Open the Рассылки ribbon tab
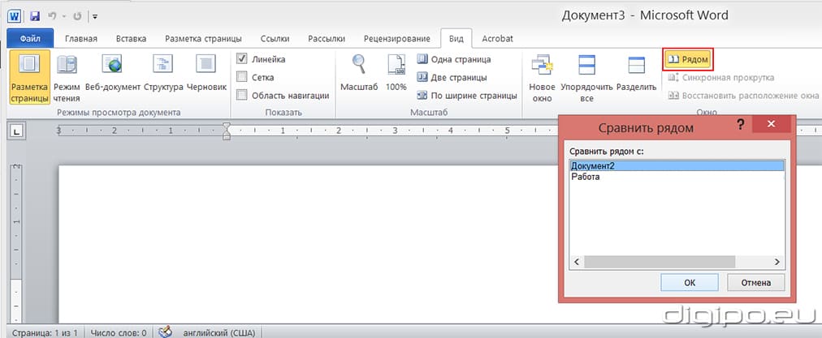The image size is (822, 338). point(327,39)
